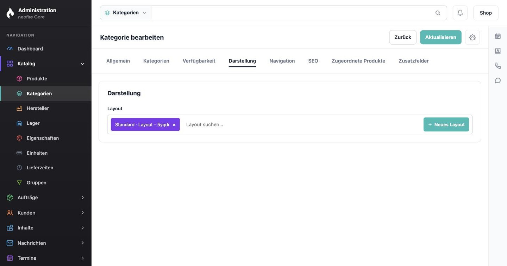Screen dimensions: 507x266
Task: Select the Darstellung tab
Action: click(x=242, y=61)
